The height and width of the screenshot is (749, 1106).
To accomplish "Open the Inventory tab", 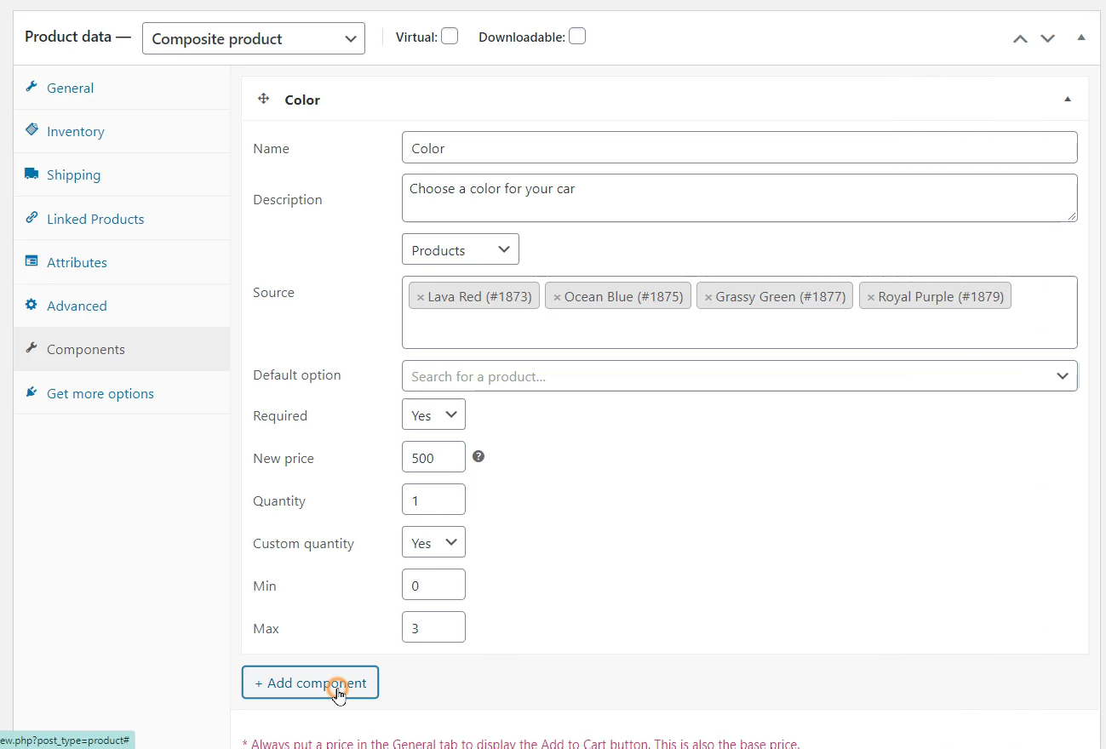I will 122,131.
